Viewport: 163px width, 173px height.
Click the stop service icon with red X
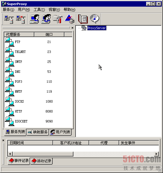21,19
